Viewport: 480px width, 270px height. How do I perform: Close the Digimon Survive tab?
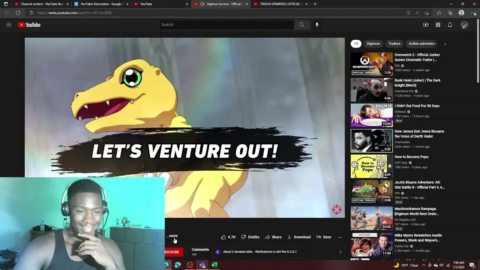[247, 4]
